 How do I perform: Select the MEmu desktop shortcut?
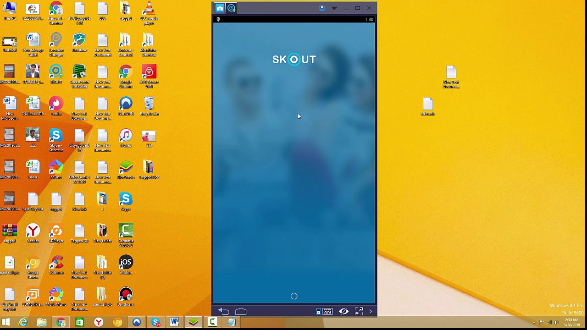pyautogui.click(x=56, y=170)
